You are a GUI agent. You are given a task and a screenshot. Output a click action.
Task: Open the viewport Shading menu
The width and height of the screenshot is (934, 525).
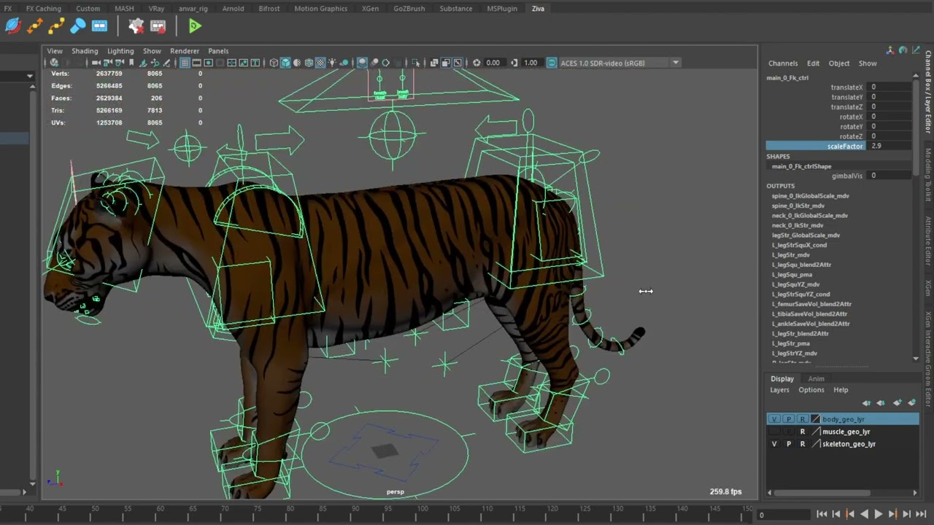point(85,51)
